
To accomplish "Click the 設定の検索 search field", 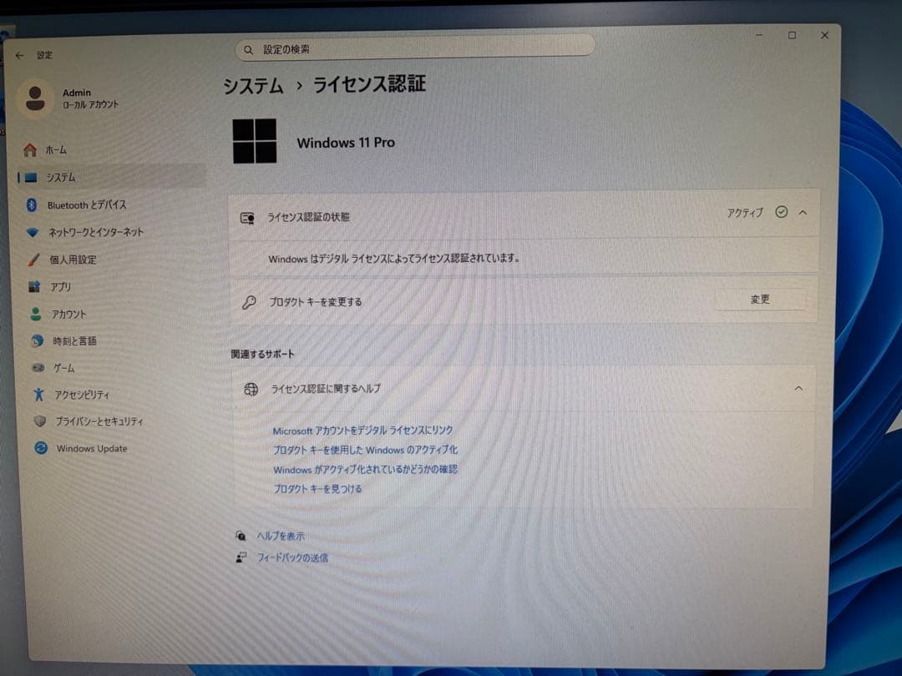I will coord(415,49).
